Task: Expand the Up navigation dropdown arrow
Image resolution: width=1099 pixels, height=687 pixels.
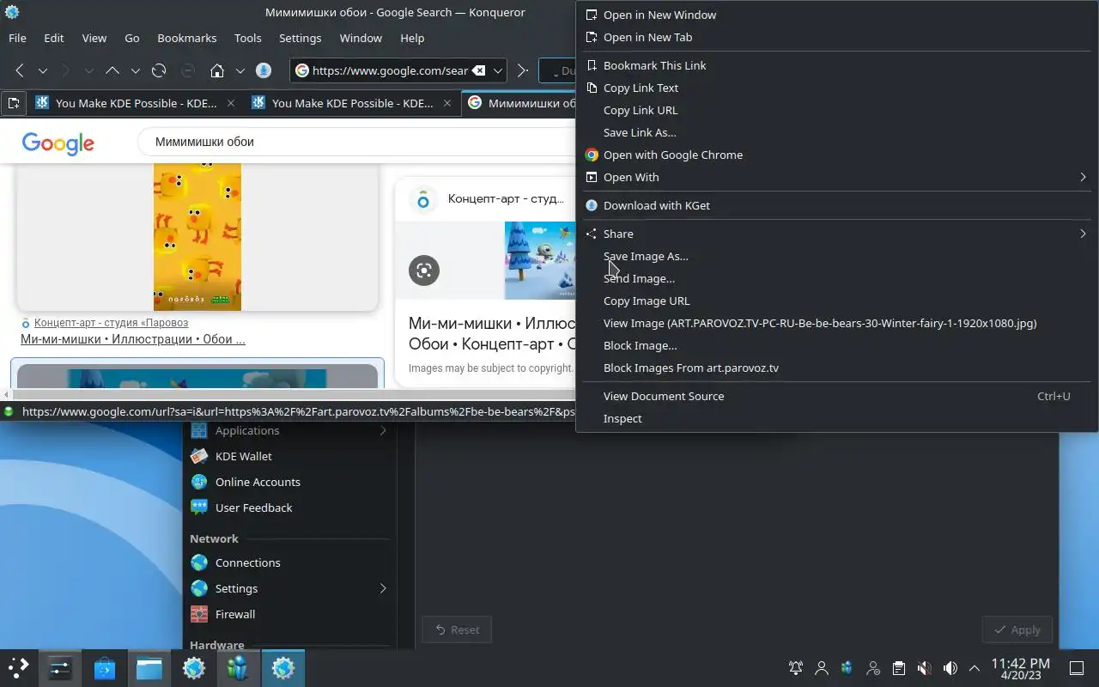Action: point(135,70)
